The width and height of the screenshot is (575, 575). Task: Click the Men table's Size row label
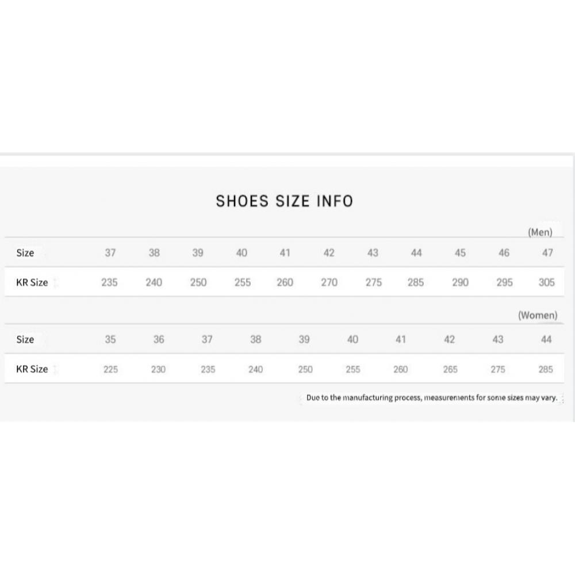(25, 253)
